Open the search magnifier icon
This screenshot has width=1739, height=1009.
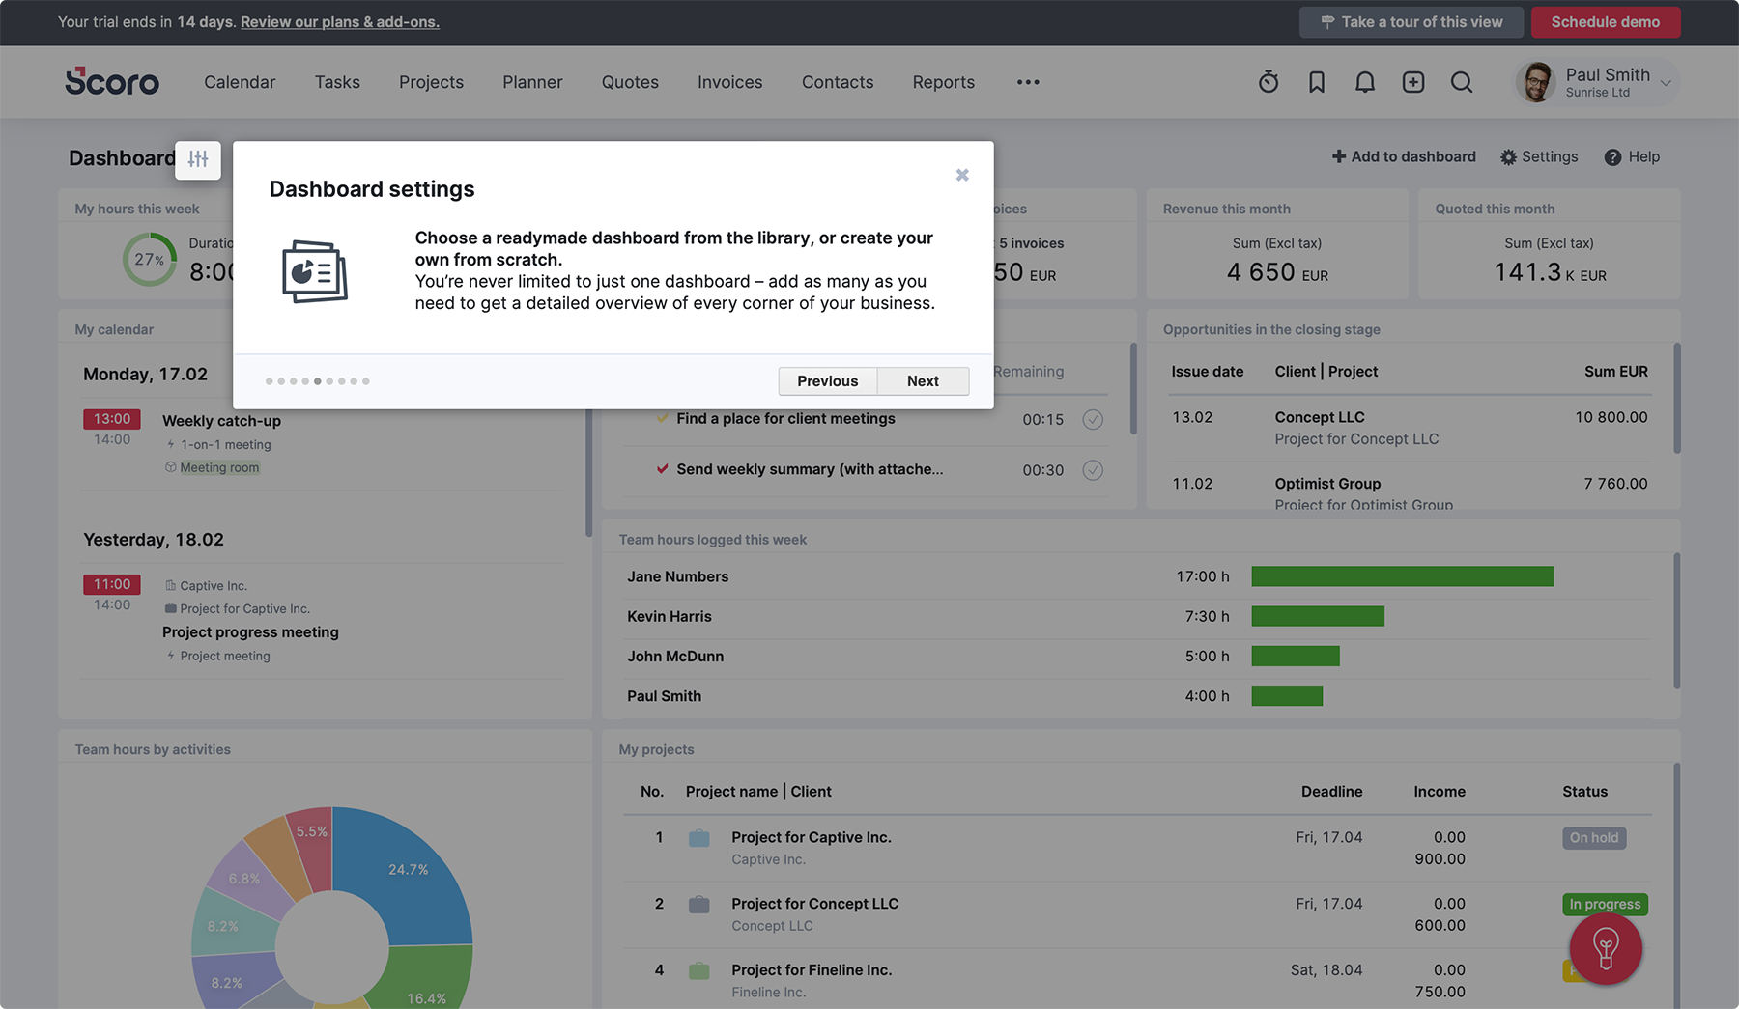(1462, 82)
